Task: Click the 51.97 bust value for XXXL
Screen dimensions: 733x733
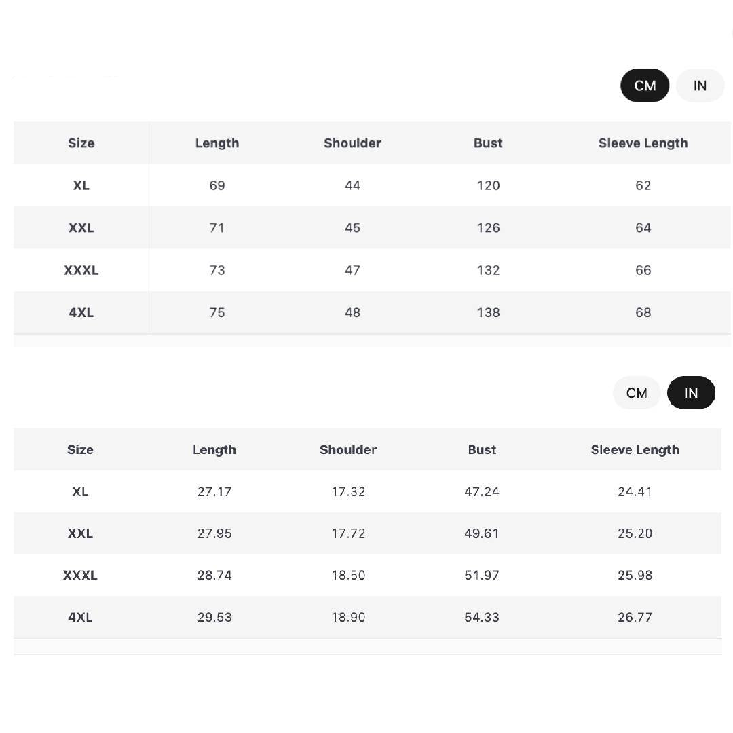Action: 482,575
